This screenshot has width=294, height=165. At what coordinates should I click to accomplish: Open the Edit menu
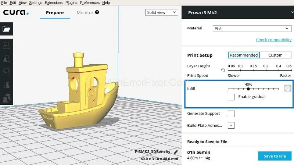13,3
